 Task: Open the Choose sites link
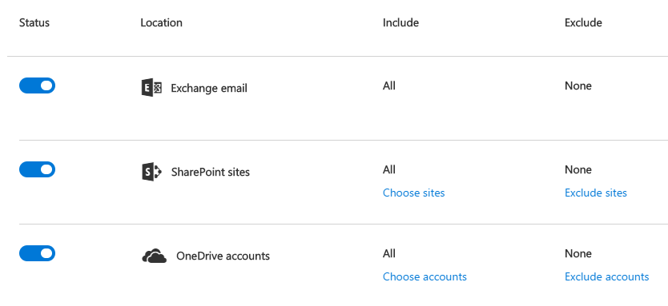point(413,193)
